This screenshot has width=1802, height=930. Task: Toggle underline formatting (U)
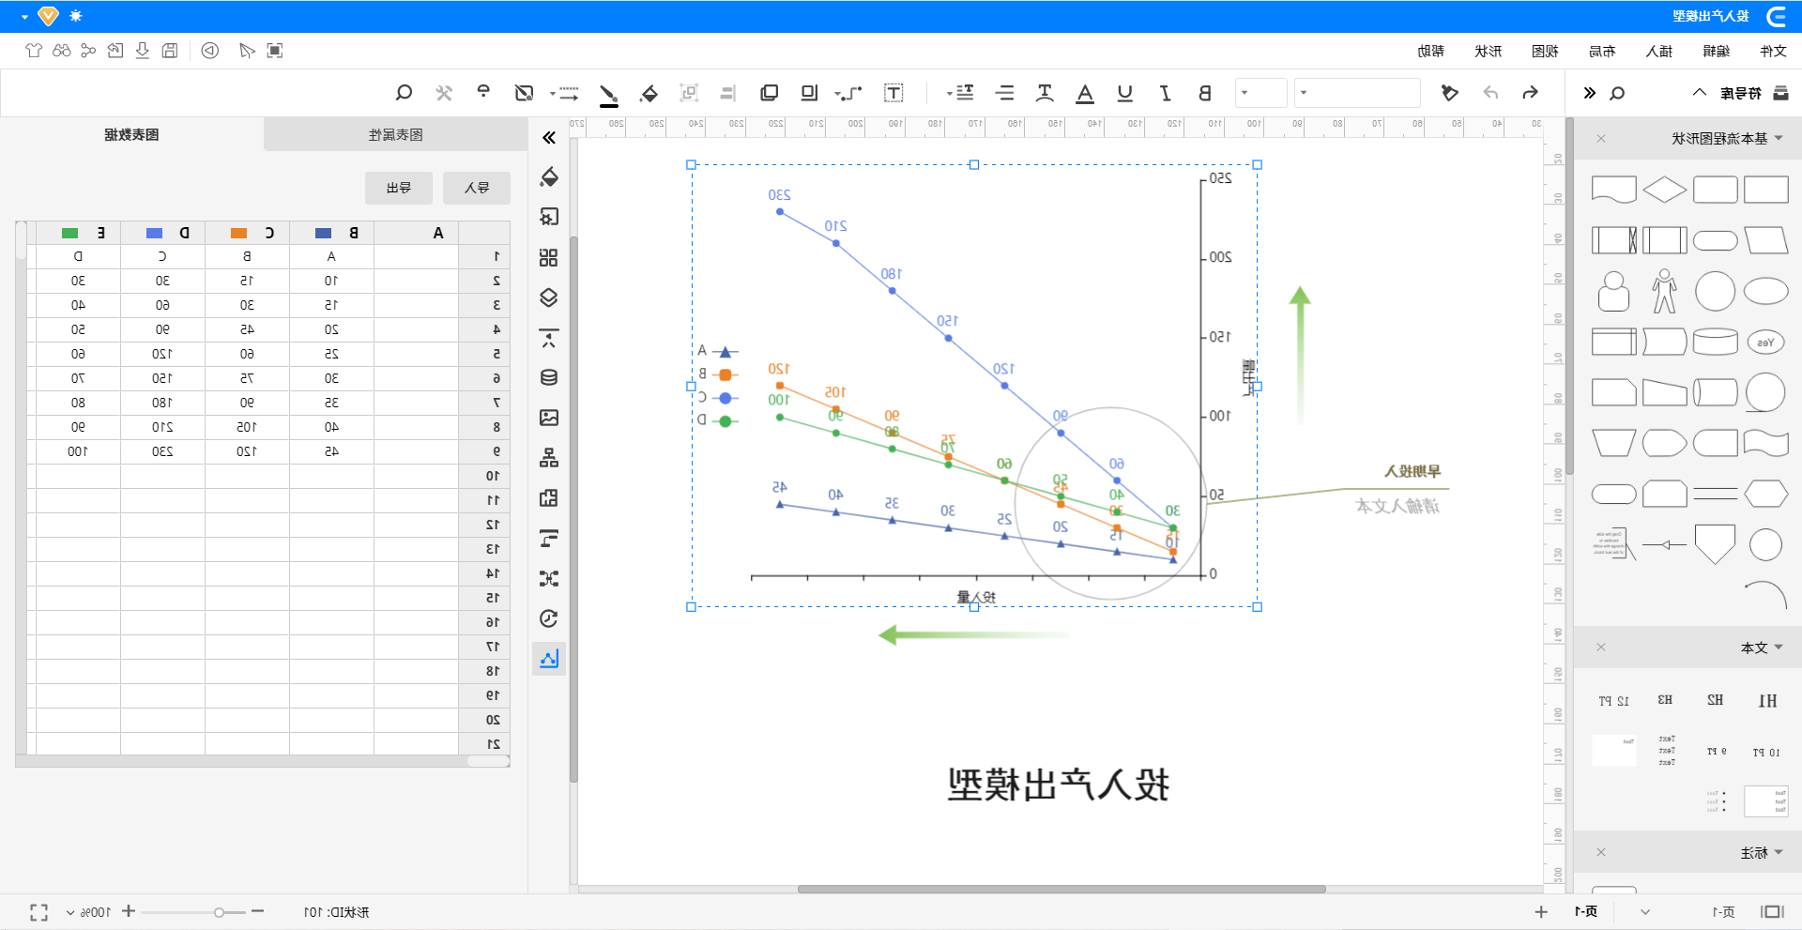point(1124,93)
